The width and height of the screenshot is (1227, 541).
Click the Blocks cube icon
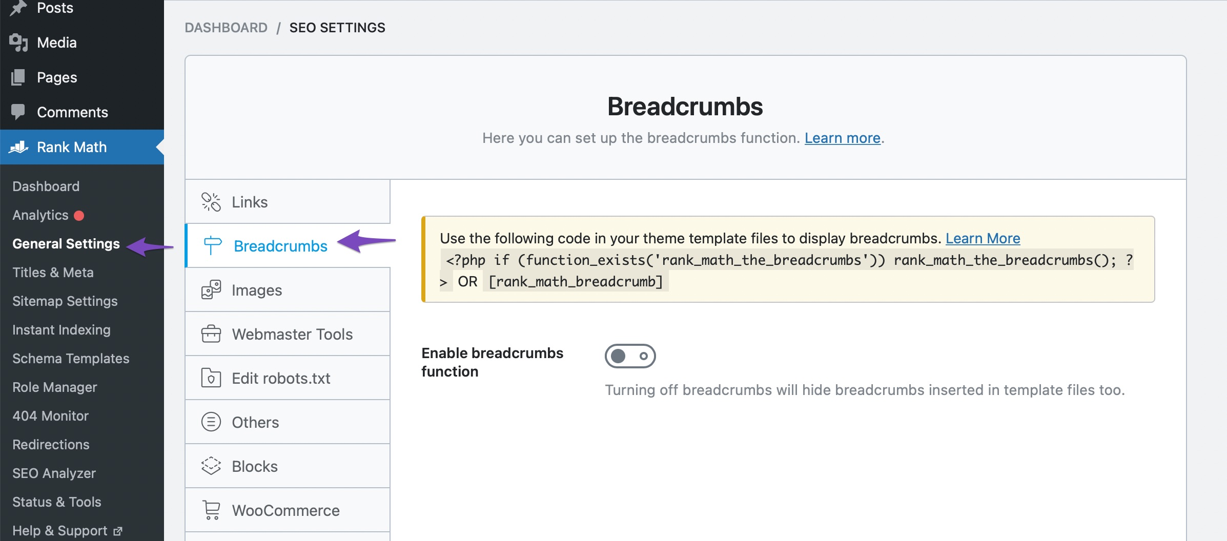[x=212, y=466]
